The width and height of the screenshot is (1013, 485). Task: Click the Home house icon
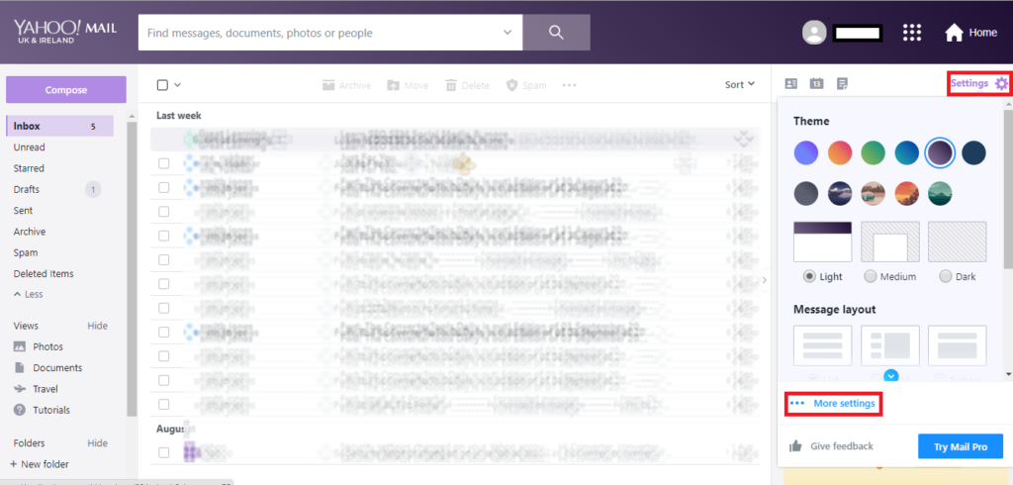[x=954, y=33]
